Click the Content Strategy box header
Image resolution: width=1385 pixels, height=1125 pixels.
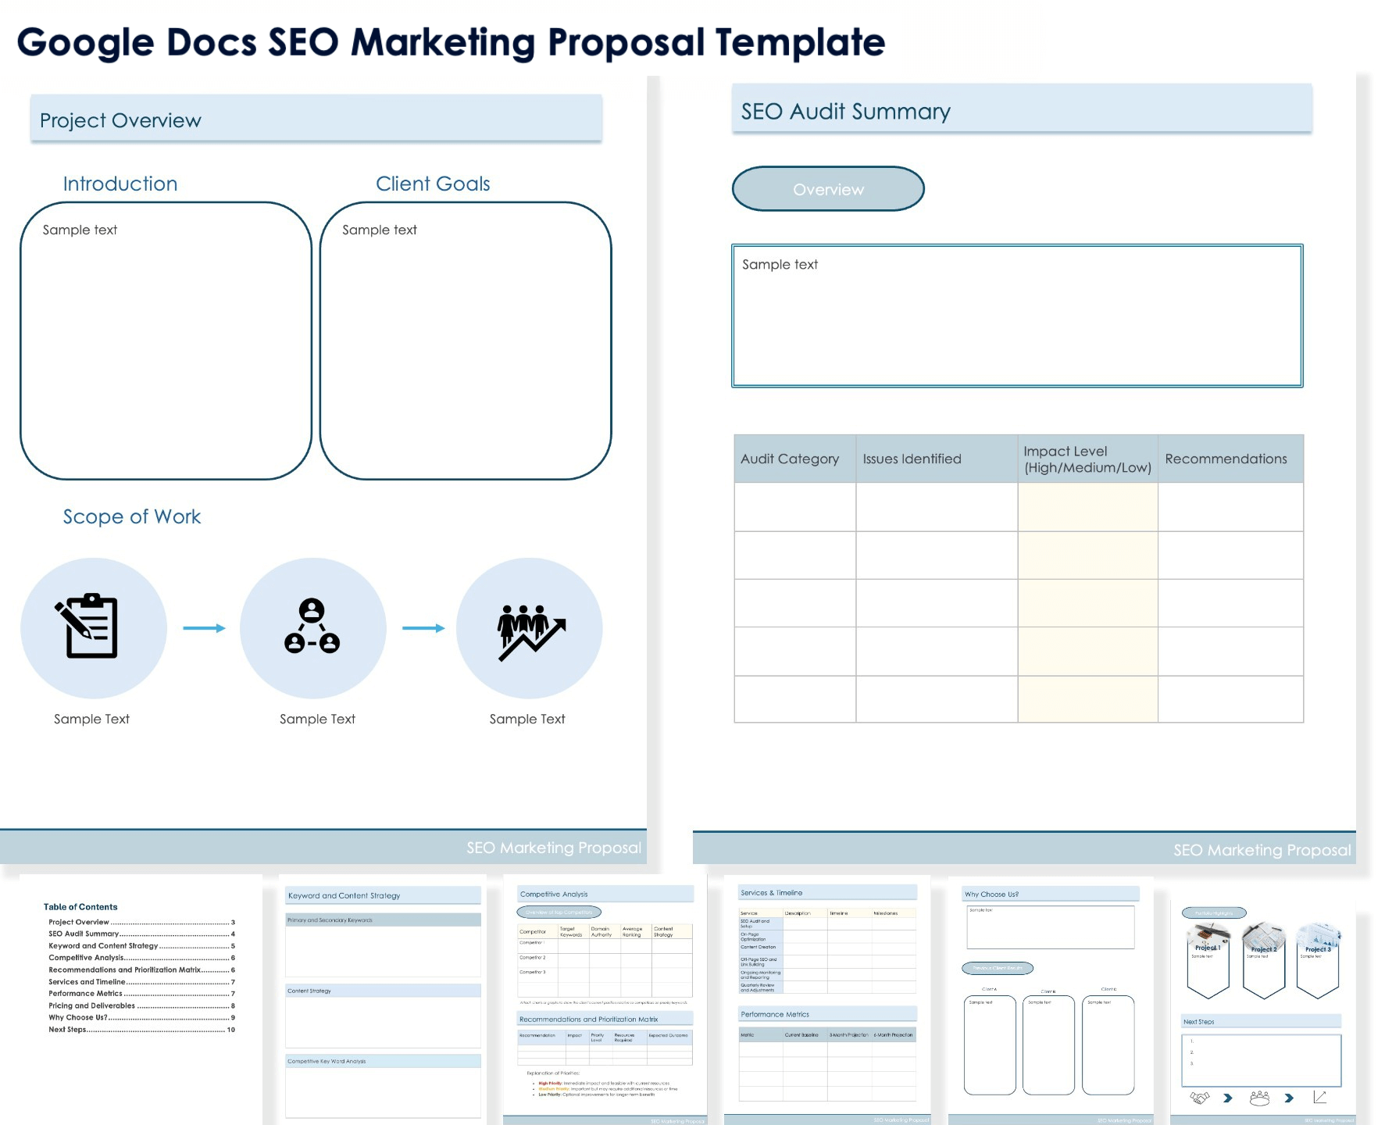(383, 991)
